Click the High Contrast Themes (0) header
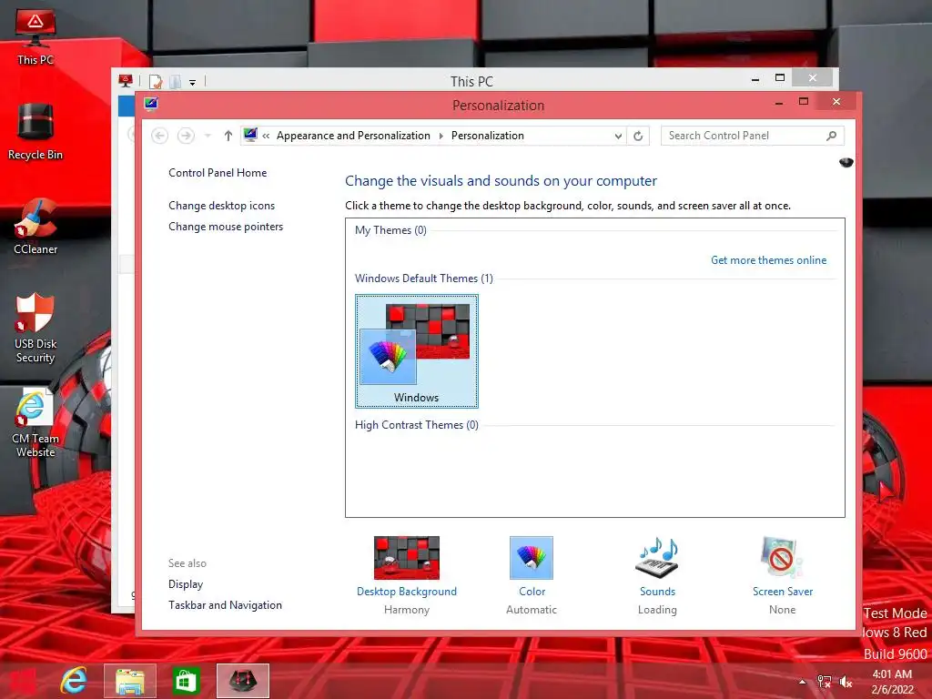Image resolution: width=932 pixels, height=699 pixels. [417, 425]
